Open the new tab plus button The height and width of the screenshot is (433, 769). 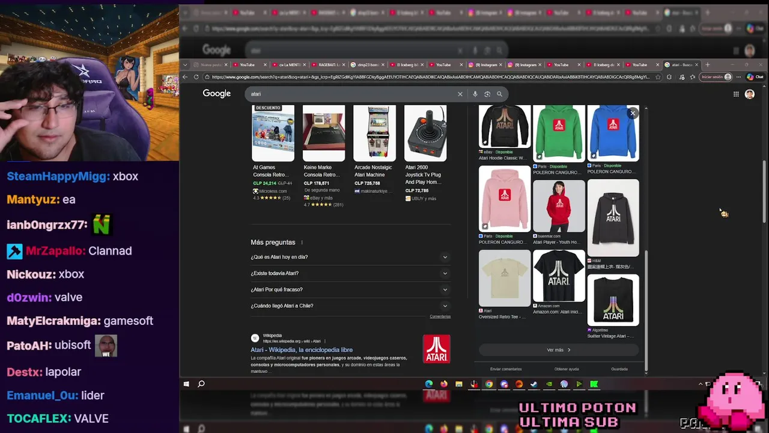click(707, 64)
